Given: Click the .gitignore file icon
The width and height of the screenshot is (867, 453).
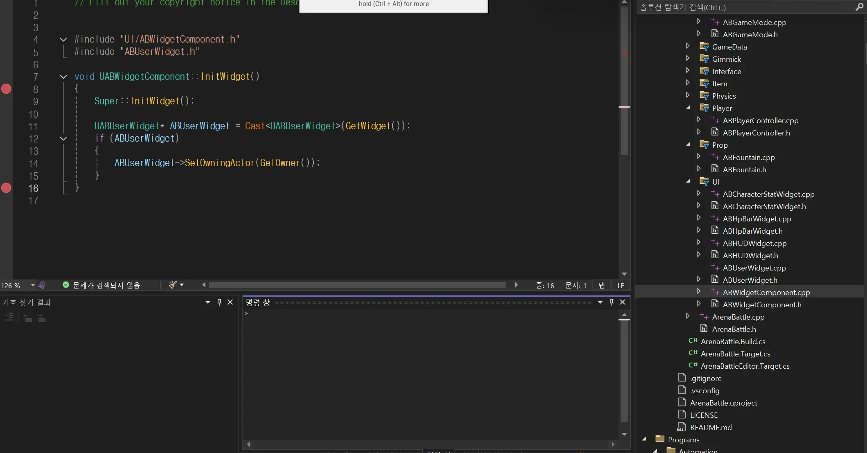Looking at the screenshot, I should click(682, 378).
